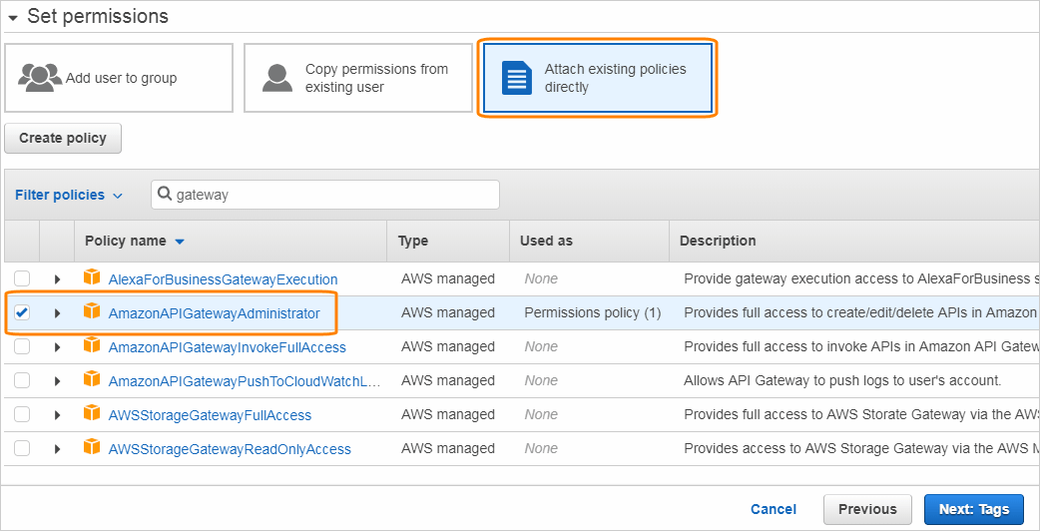Uncheck the AmazonAPIGatewayAdministrator policy checkbox
This screenshot has width=1040, height=531.
click(22, 312)
